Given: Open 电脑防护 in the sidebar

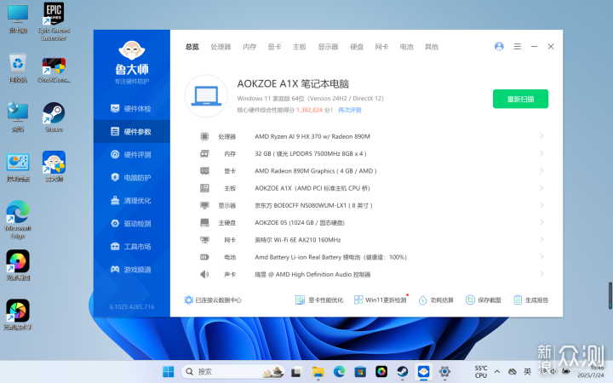Looking at the screenshot, I should pos(131,177).
